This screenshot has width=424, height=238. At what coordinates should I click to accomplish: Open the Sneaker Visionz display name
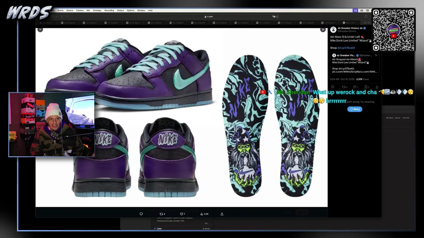point(350,28)
